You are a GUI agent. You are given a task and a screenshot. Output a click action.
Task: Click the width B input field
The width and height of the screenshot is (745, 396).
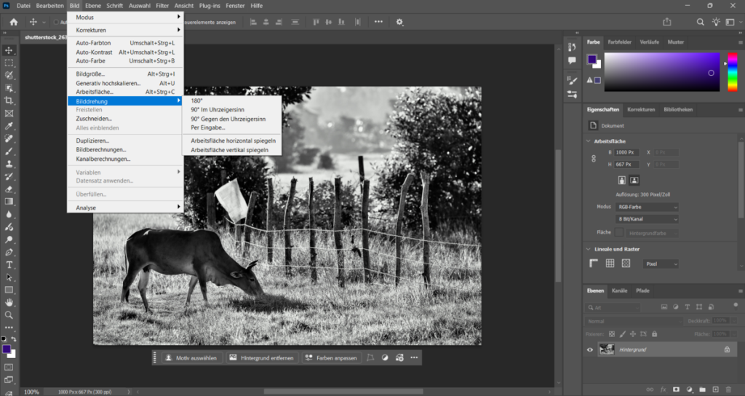click(x=626, y=153)
